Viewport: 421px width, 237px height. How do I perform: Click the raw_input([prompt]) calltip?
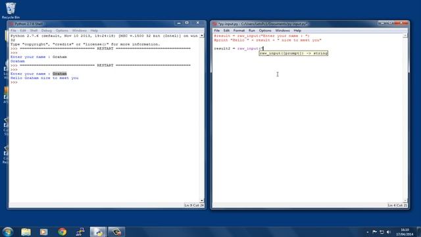[x=293, y=53]
